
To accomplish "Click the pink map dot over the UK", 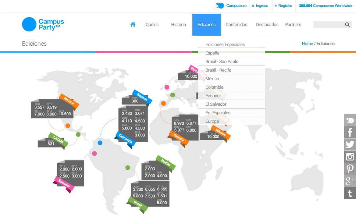I will tap(167, 87).
